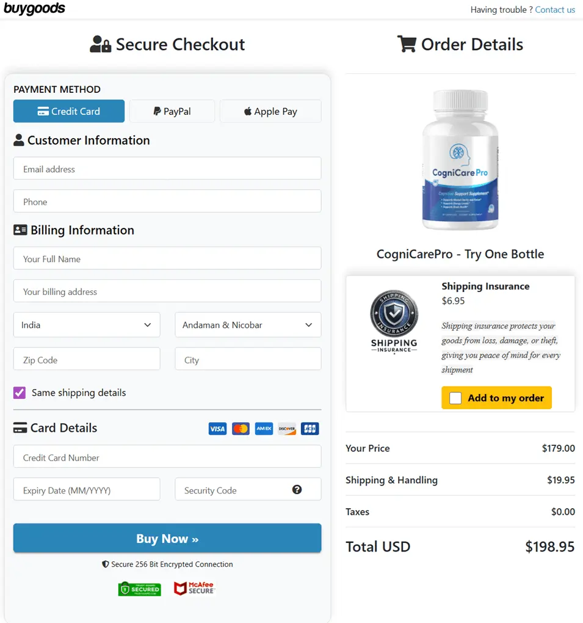
Task: Select the Credit Card payment tab
Action: click(69, 111)
